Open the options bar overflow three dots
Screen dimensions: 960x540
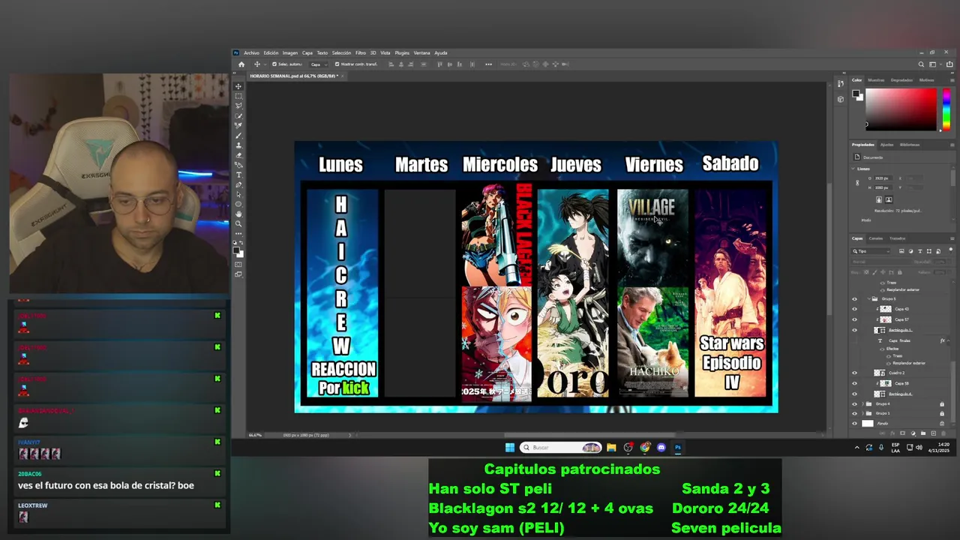(488, 64)
